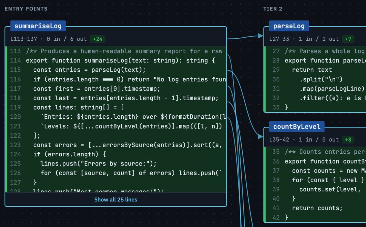Screen dimensions: 366x227
Task: Click line 119 const lines: string[]
Action: (117, 107)
